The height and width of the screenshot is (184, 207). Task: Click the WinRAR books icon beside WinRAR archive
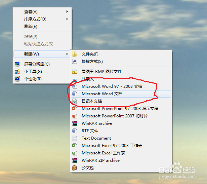coord(75,123)
